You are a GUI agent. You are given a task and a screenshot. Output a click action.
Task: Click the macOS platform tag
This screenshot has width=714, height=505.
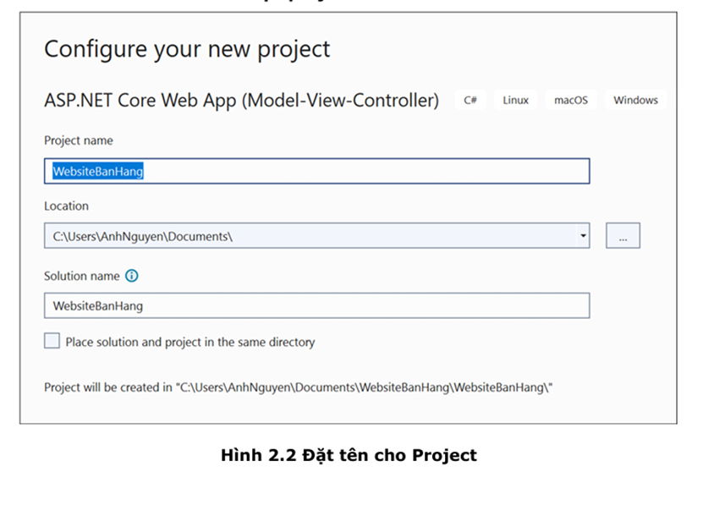point(570,100)
